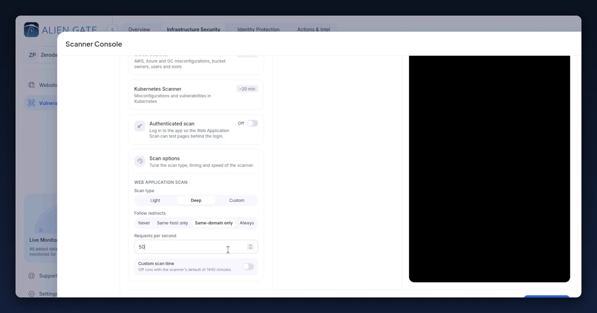Toggle the Authenticated scan switch
Viewport: 597px width, 313px height.
[253, 123]
